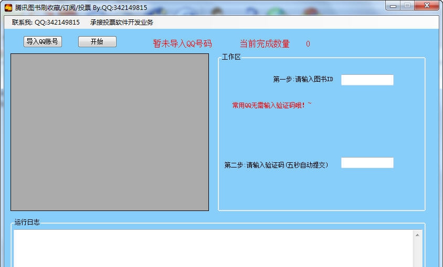Viewport: 443px width, 267px height.
Task: Open the 承接投票软件开发业务 menu item
Action: pyautogui.click(x=121, y=23)
